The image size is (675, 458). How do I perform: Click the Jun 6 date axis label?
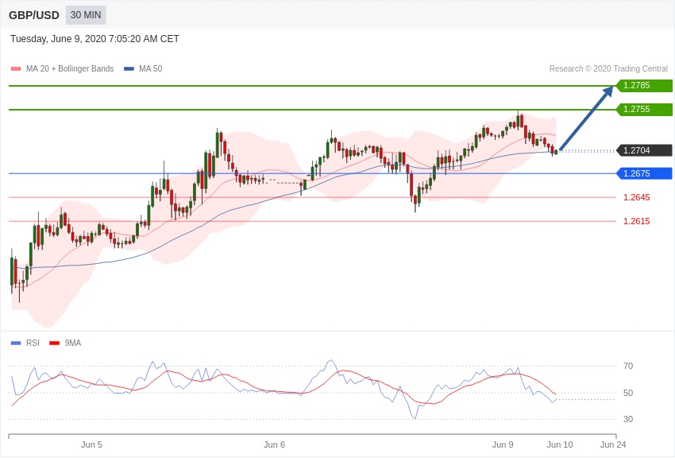pos(274,444)
